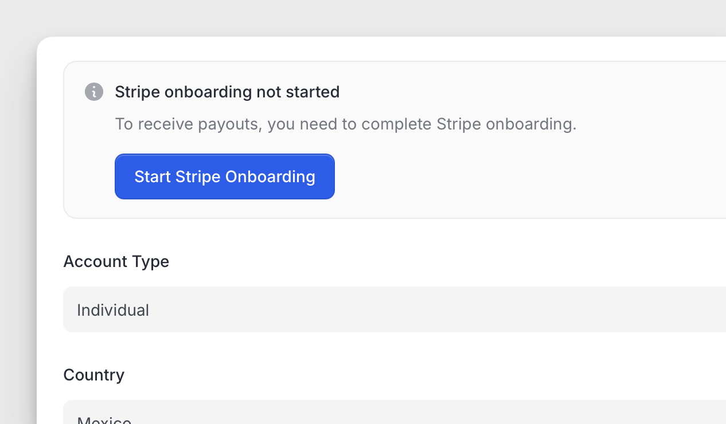726x424 pixels.
Task: Click the "Stripe onboarding not started" heading
Action: (x=227, y=92)
